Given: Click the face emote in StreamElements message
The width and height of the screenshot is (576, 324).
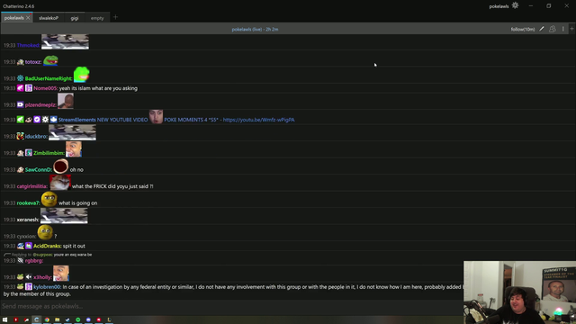Looking at the screenshot, I should [156, 116].
